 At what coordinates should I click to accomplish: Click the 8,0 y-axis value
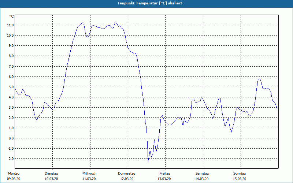click(11, 56)
